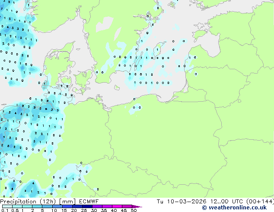Image resolution: width=274 pixels, height=212 pixels.
Task: Click the '0.5' legend scale label
Action: tap(15, 210)
